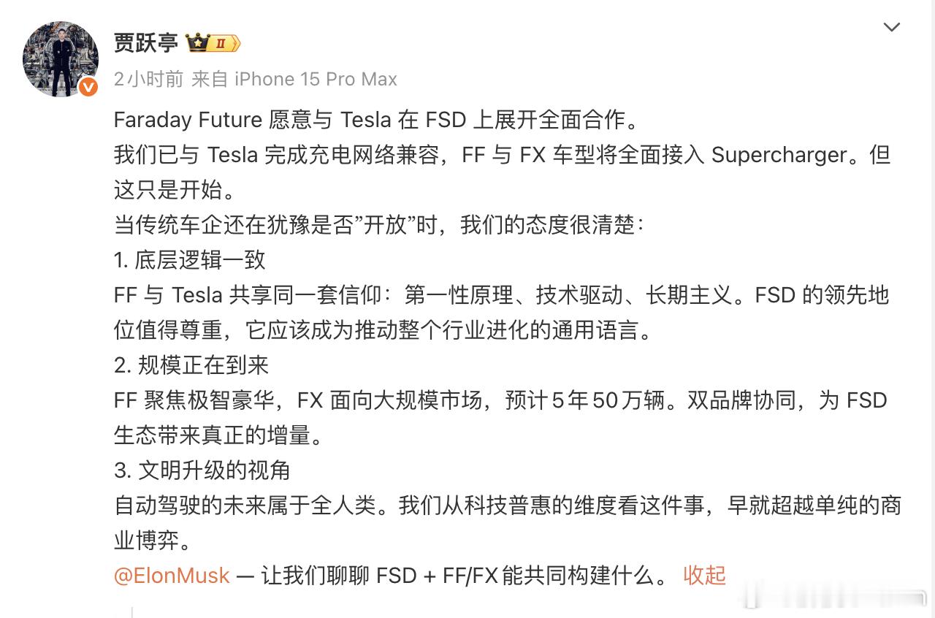Image resolution: width=935 pixels, height=618 pixels.
Task: Select the VIP crown membership icon
Action: 197,42
